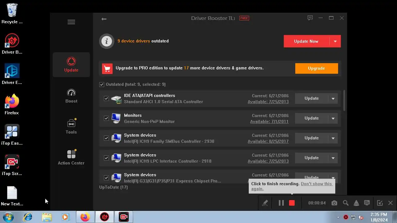Click the red Update Now button
Viewport: 397px width, 223px height.
(306, 41)
